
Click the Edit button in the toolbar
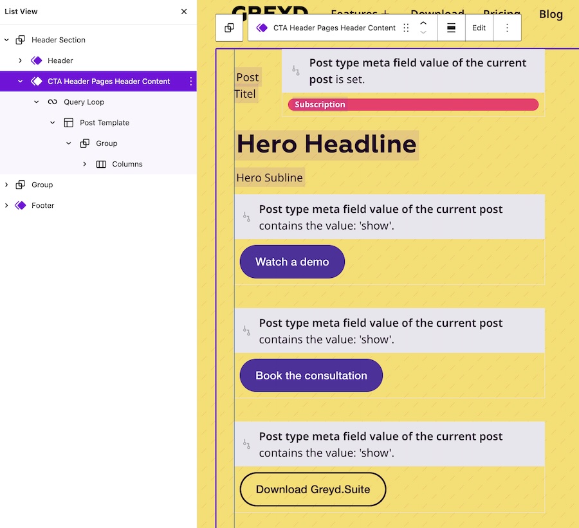coord(479,28)
